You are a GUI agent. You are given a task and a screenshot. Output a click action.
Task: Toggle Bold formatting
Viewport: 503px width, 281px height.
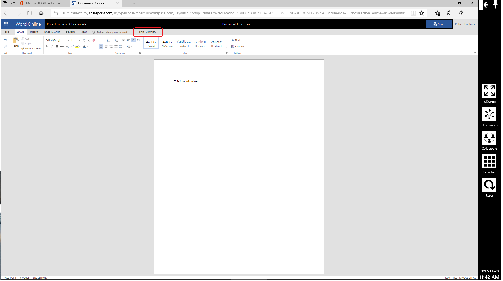[x=47, y=46]
